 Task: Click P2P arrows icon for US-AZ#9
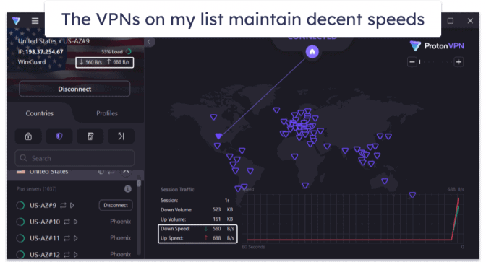pyautogui.click(x=63, y=206)
